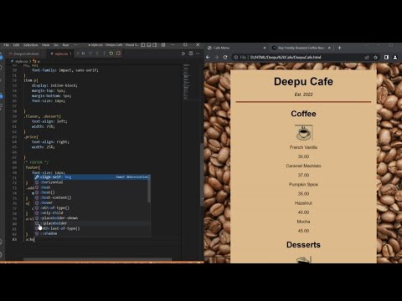Image resolution: width=402 pixels, height=301 pixels.
Task: Click the debug pause button
Action: [x=83, y=54]
